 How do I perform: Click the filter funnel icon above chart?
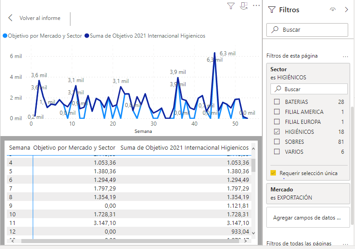click(x=231, y=6)
